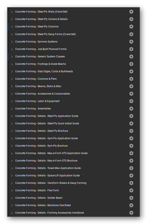The height and width of the screenshot is (224, 147).
Task: Click gear icon for Generic System Classes
Action: click(131, 56)
